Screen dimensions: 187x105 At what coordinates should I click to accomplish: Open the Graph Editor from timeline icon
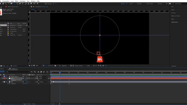[47, 72]
